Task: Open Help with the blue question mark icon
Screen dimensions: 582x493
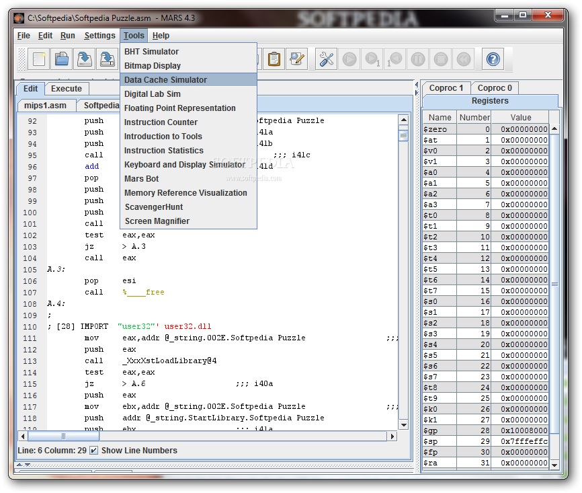Action: click(x=493, y=59)
